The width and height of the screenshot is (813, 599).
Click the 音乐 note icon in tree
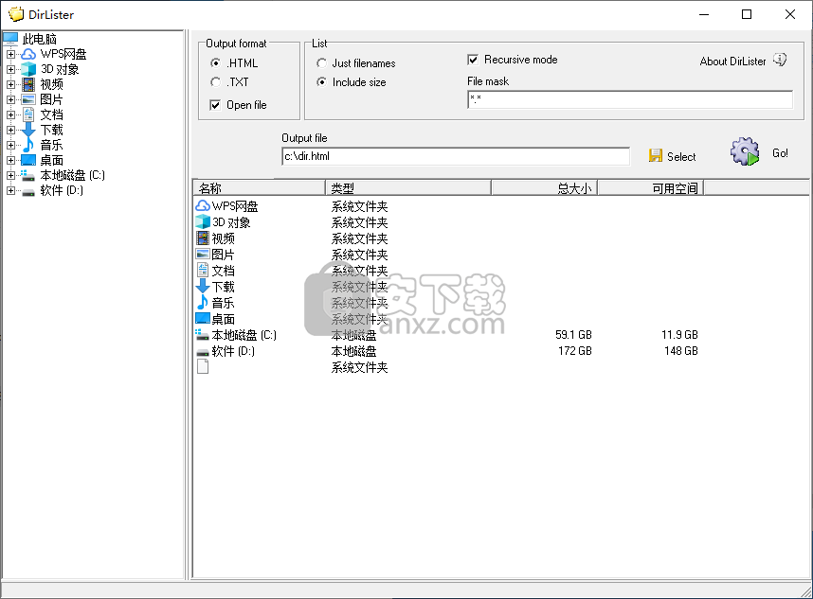(x=28, y=145)
